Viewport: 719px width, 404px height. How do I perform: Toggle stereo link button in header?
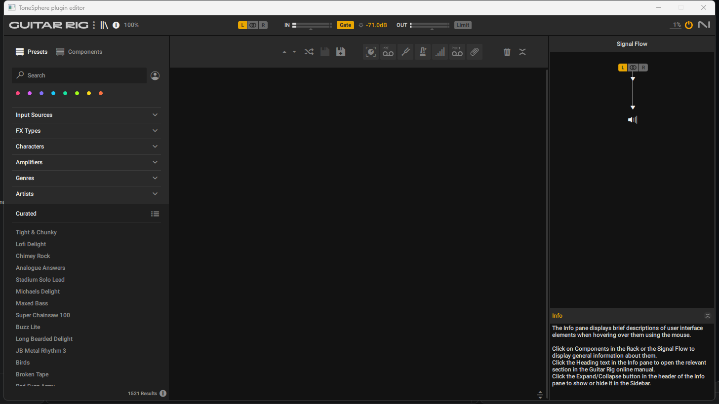[x=253, y=25]
